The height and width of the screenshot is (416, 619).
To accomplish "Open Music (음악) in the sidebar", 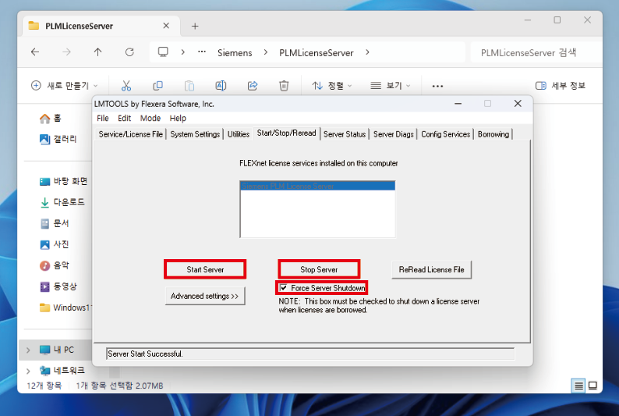I will tap(55, 265).
